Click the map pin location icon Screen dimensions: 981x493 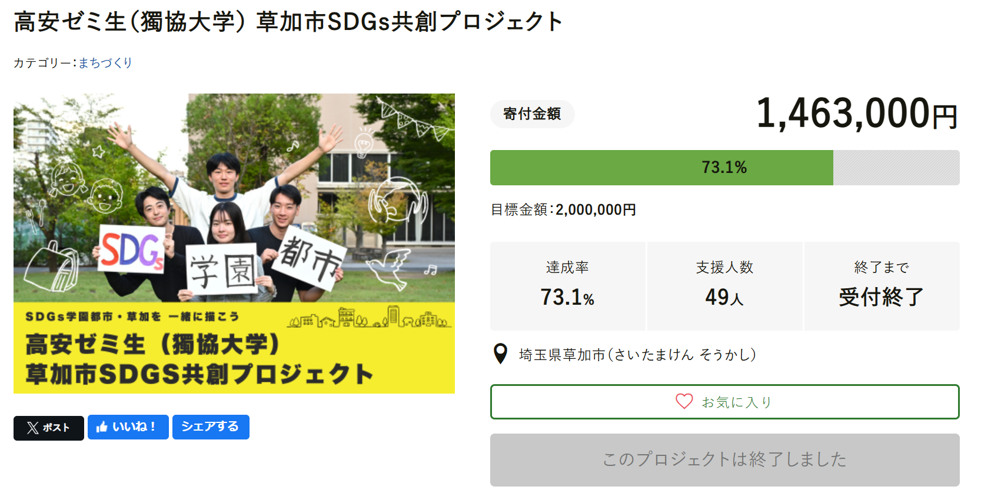tap(500, 354)
